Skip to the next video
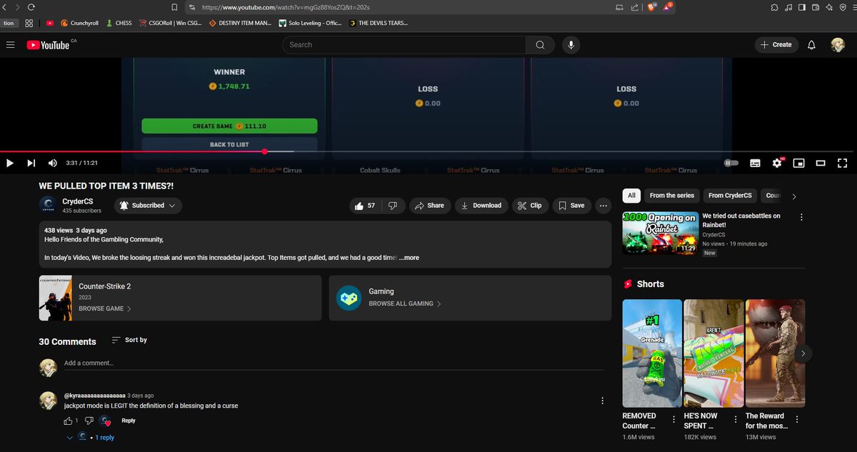The image size is (857, 452). [31, 163]
